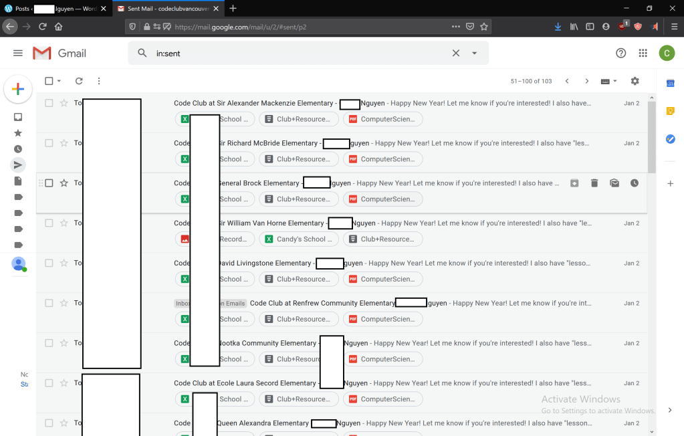Open Gmail Settings gear
Screen dimensions: 684x436
click(x=635, y=81)
